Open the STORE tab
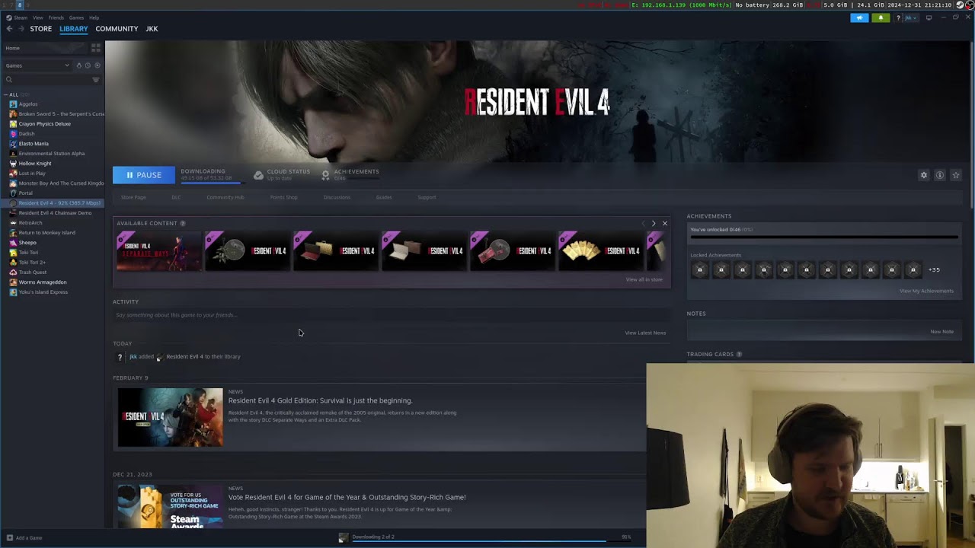Viewport: 975px width, 548px height. click(x=40, y=29)
